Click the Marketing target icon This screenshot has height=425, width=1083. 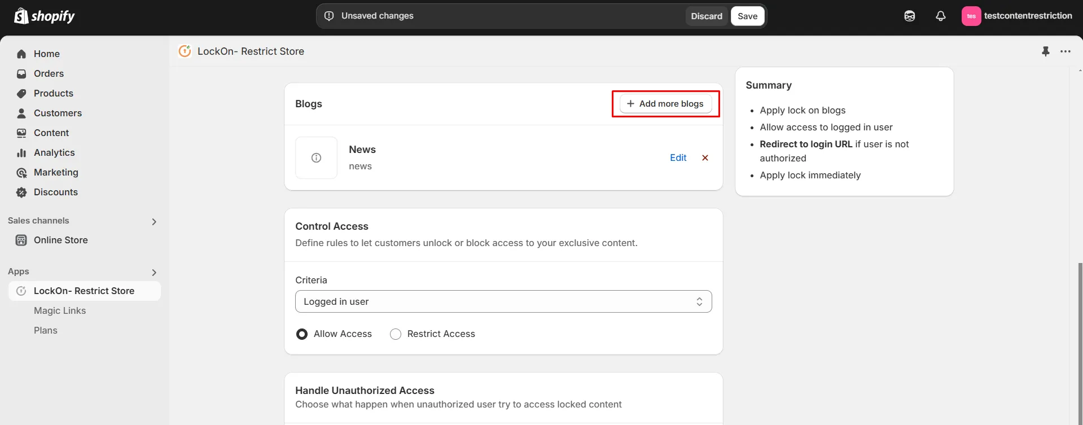pos(21,172)
